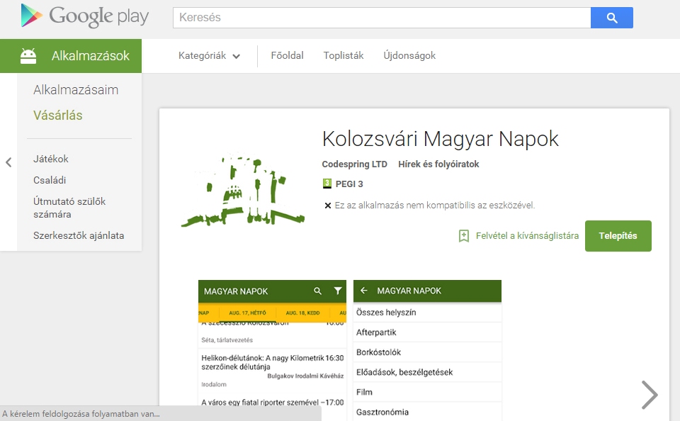680x421 pixels.
Task: Click the browser status bar message
Action: point(81,414)
